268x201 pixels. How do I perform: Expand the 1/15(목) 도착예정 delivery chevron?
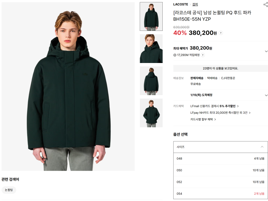point(266,95)
